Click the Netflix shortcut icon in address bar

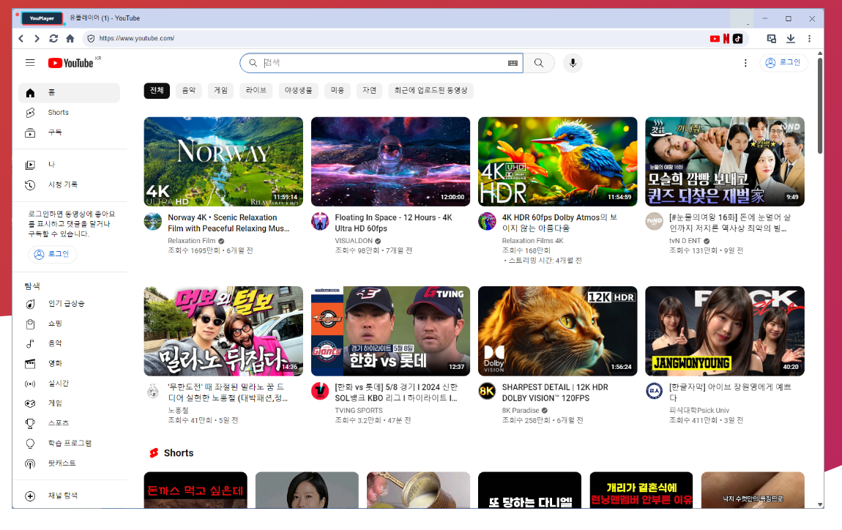pos(726,39)
